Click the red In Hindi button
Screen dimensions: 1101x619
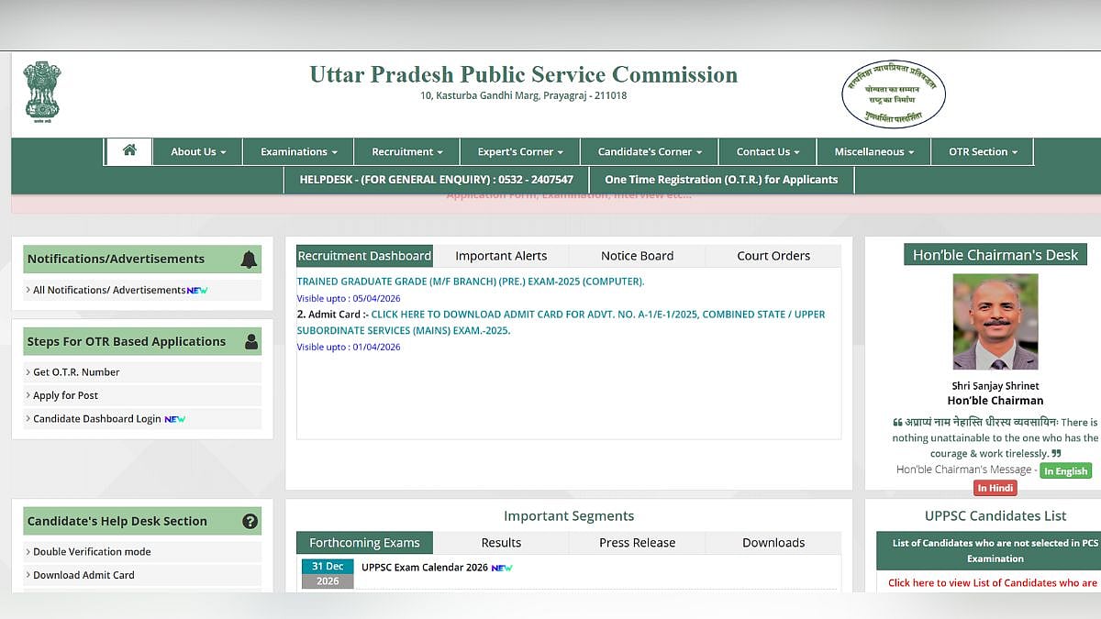tap(995, 489)
